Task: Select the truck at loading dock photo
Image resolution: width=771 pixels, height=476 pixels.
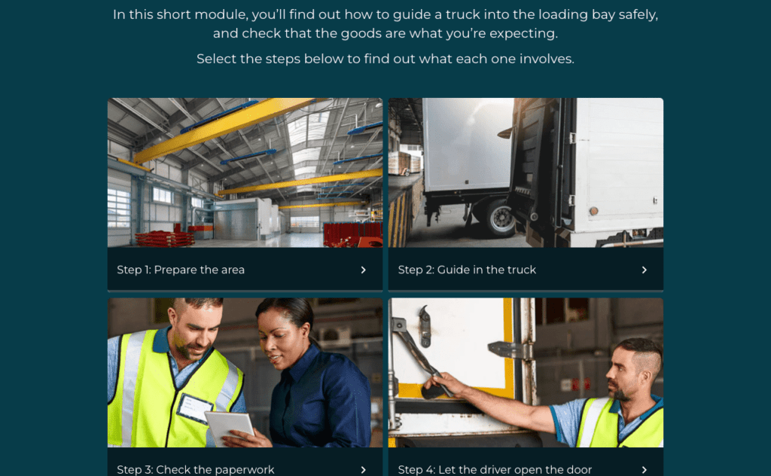Action: (526, 172)
